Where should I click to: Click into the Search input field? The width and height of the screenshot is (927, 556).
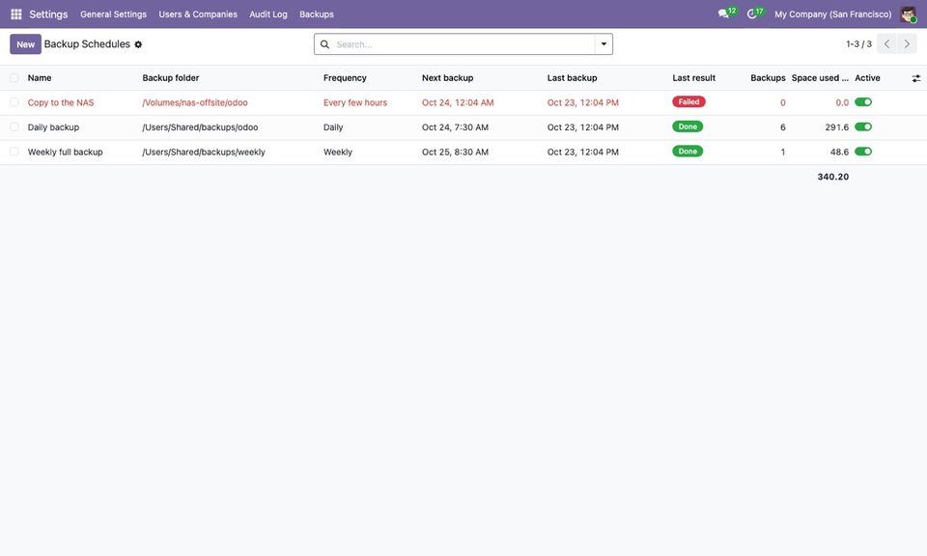tap(464, 44)
